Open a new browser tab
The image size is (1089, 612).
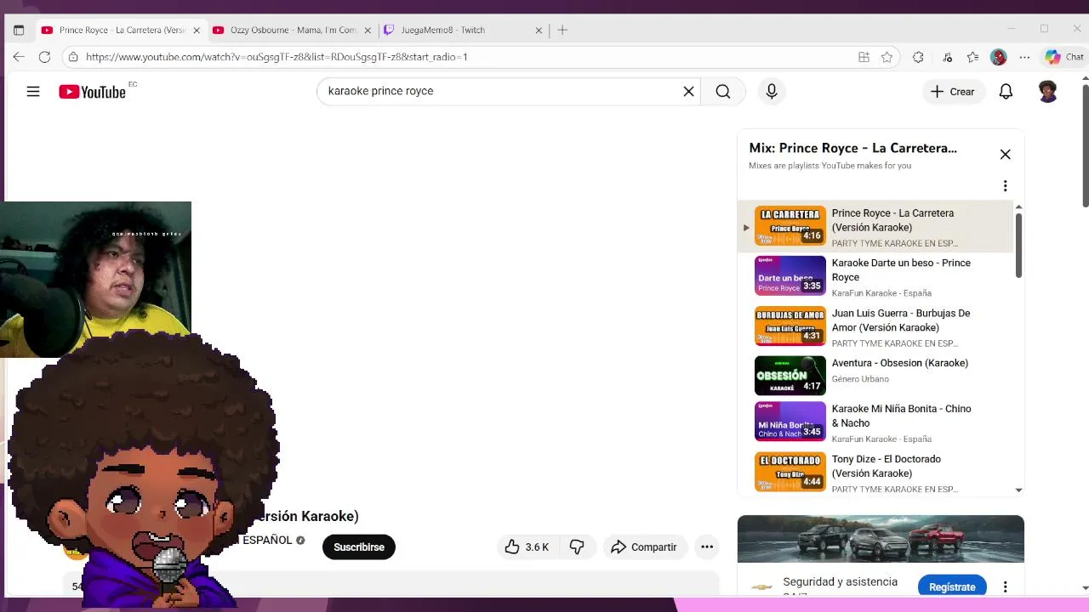562,30
